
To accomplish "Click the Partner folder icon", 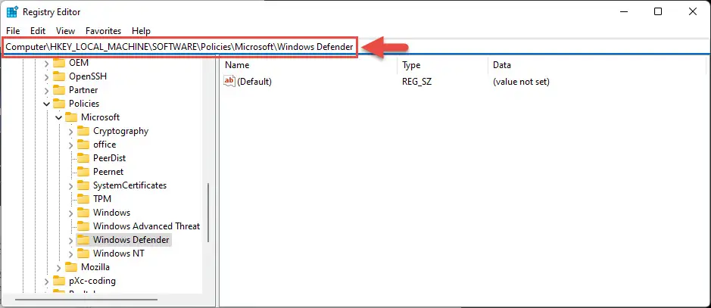I will pos(59,90).
